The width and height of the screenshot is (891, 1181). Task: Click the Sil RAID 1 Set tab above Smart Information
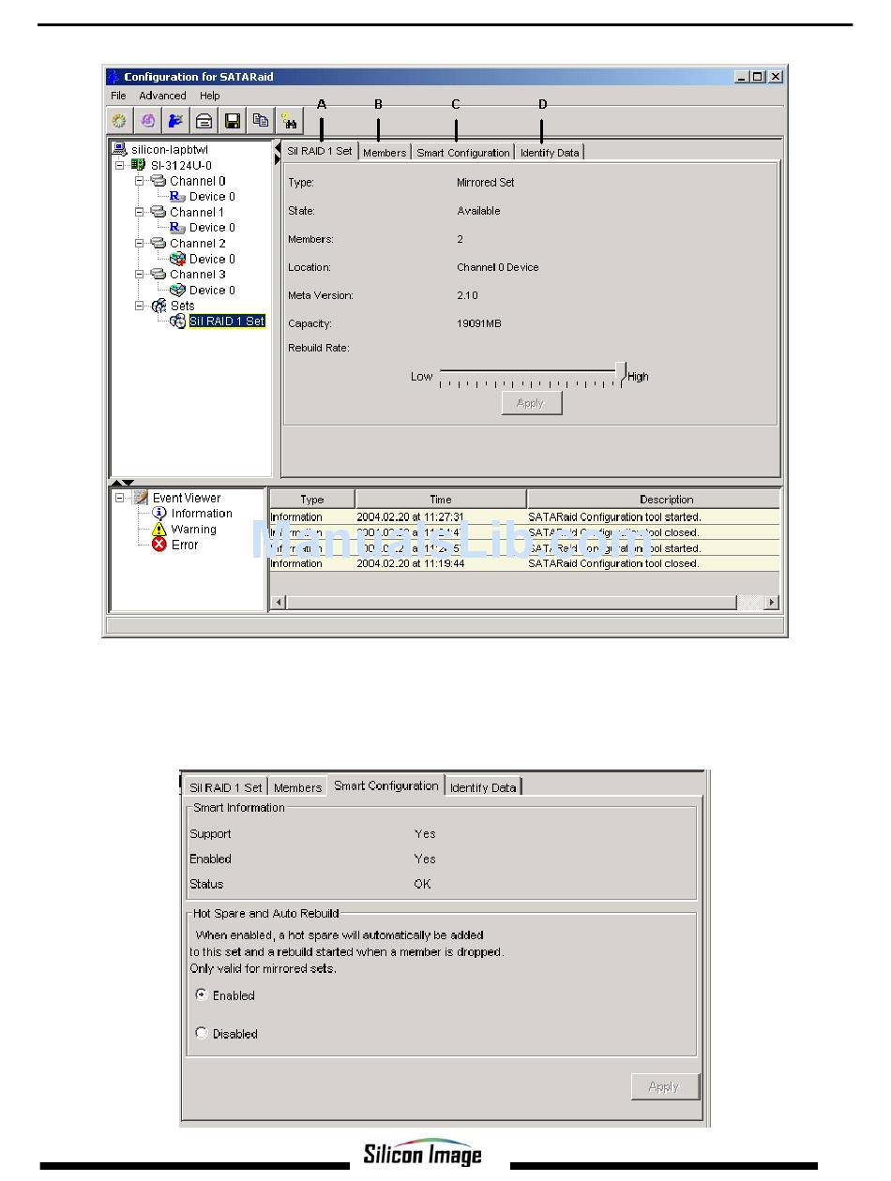226,787
